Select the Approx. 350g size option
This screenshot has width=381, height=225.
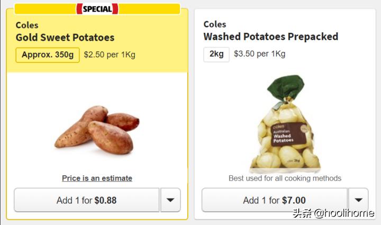coord(48,55)
